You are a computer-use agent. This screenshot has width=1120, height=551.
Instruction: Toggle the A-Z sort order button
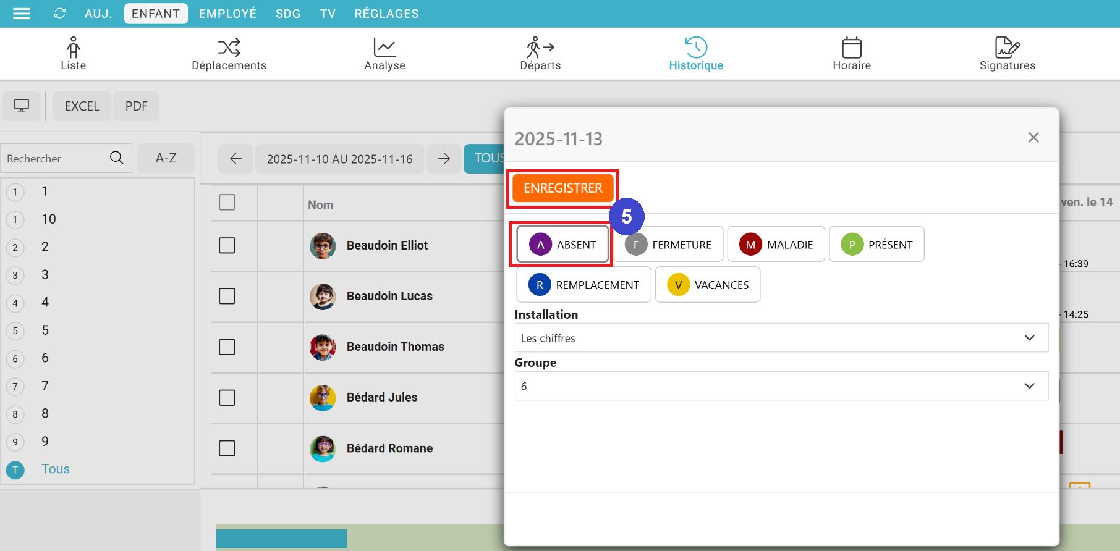166,158
